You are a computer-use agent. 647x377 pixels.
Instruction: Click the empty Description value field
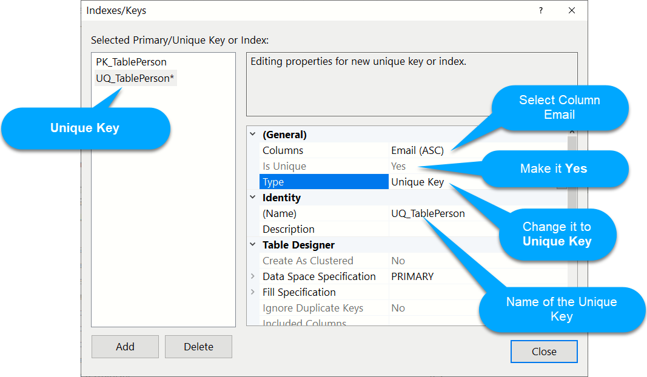(x=473, y=229)
